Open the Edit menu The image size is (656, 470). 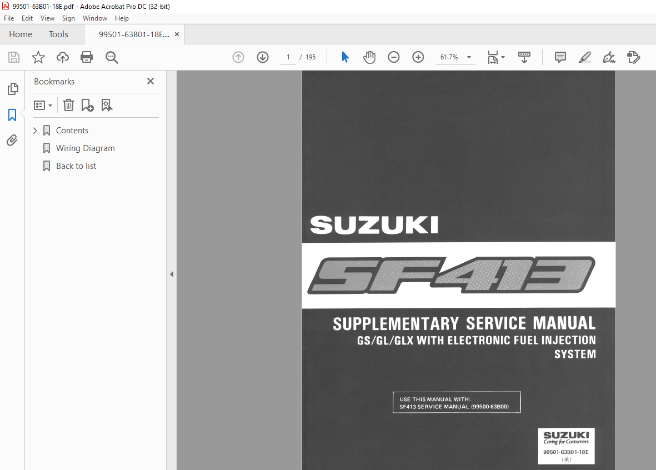click(x=27, y=18)
